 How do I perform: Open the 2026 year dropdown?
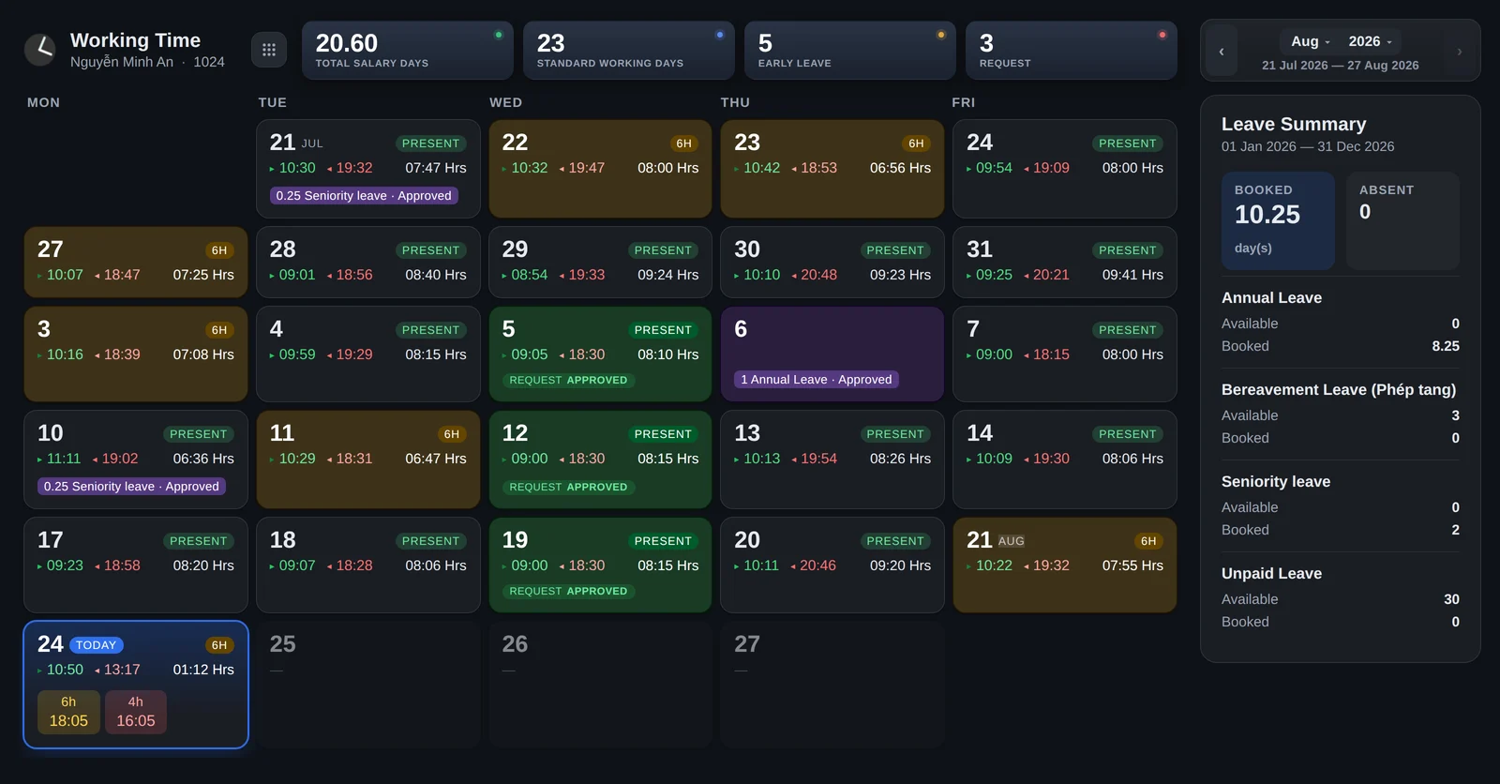click(x=1370, y=41)
